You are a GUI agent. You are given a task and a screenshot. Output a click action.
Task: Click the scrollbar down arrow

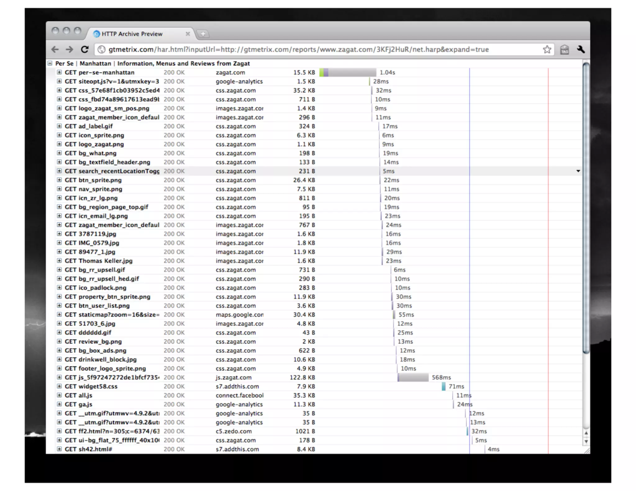(x=586, y=441)
